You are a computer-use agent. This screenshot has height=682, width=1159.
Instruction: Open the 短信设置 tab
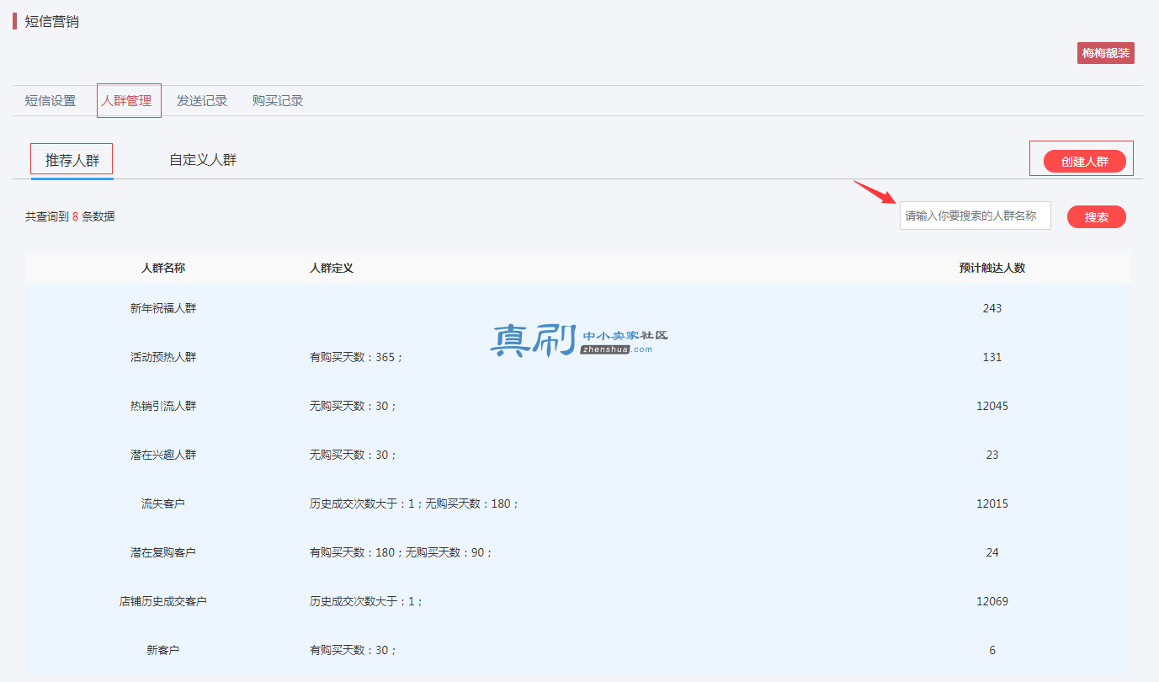(51, 101)
